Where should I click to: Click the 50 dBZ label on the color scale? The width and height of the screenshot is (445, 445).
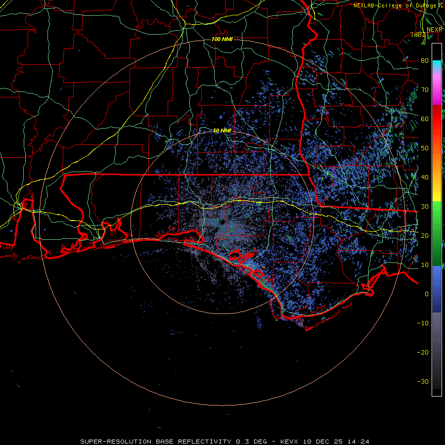[x=425, y=148]
